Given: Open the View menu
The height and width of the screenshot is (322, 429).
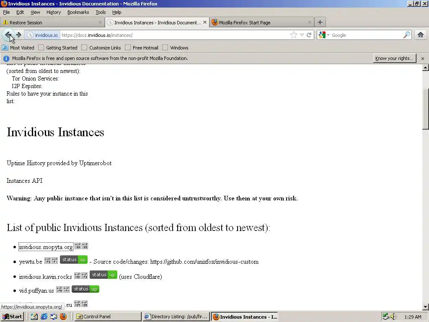Looking at the screenshot, I should tap(35, 12).
